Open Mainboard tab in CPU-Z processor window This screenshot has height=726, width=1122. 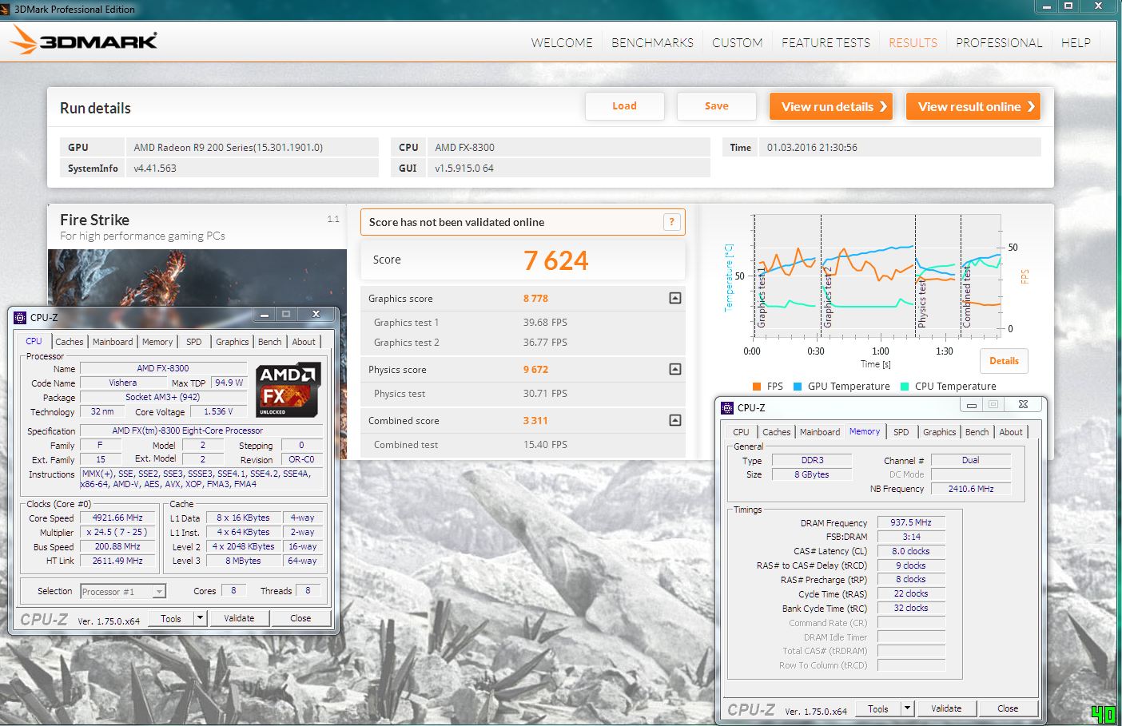[x=113, y=342]
